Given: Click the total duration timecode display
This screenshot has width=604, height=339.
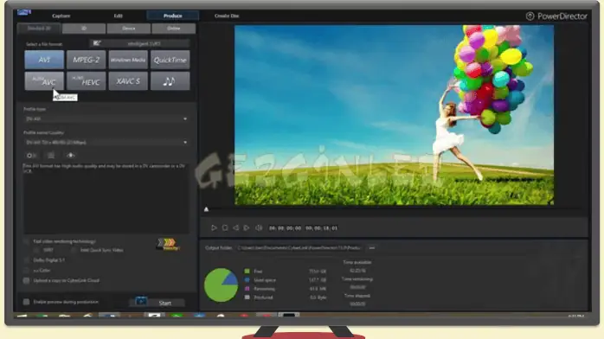Looking at the screenshot, I should point(321,228).
